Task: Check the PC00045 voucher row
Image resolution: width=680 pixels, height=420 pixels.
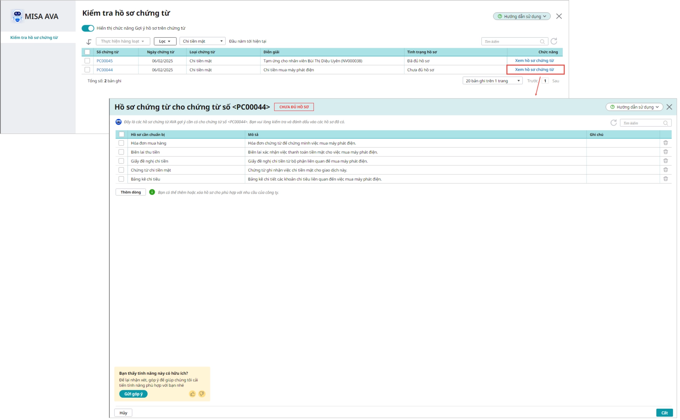Action: (x=87, y=61)
